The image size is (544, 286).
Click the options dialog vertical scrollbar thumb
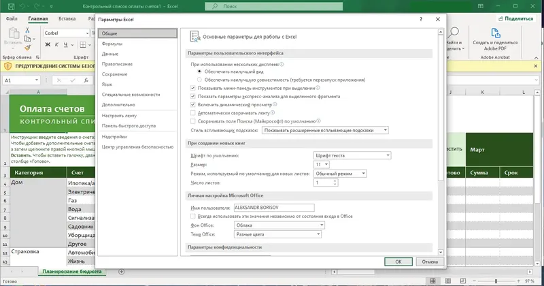[x=441, y=108]
